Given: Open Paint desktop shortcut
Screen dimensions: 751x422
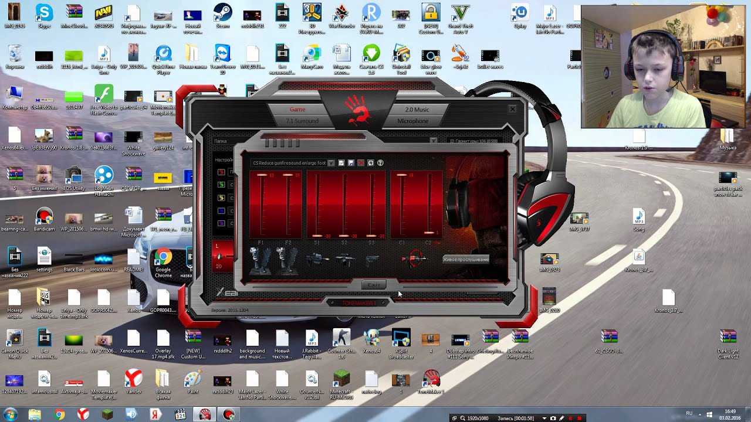Looking at the screenshot, I should click(193, 381).
